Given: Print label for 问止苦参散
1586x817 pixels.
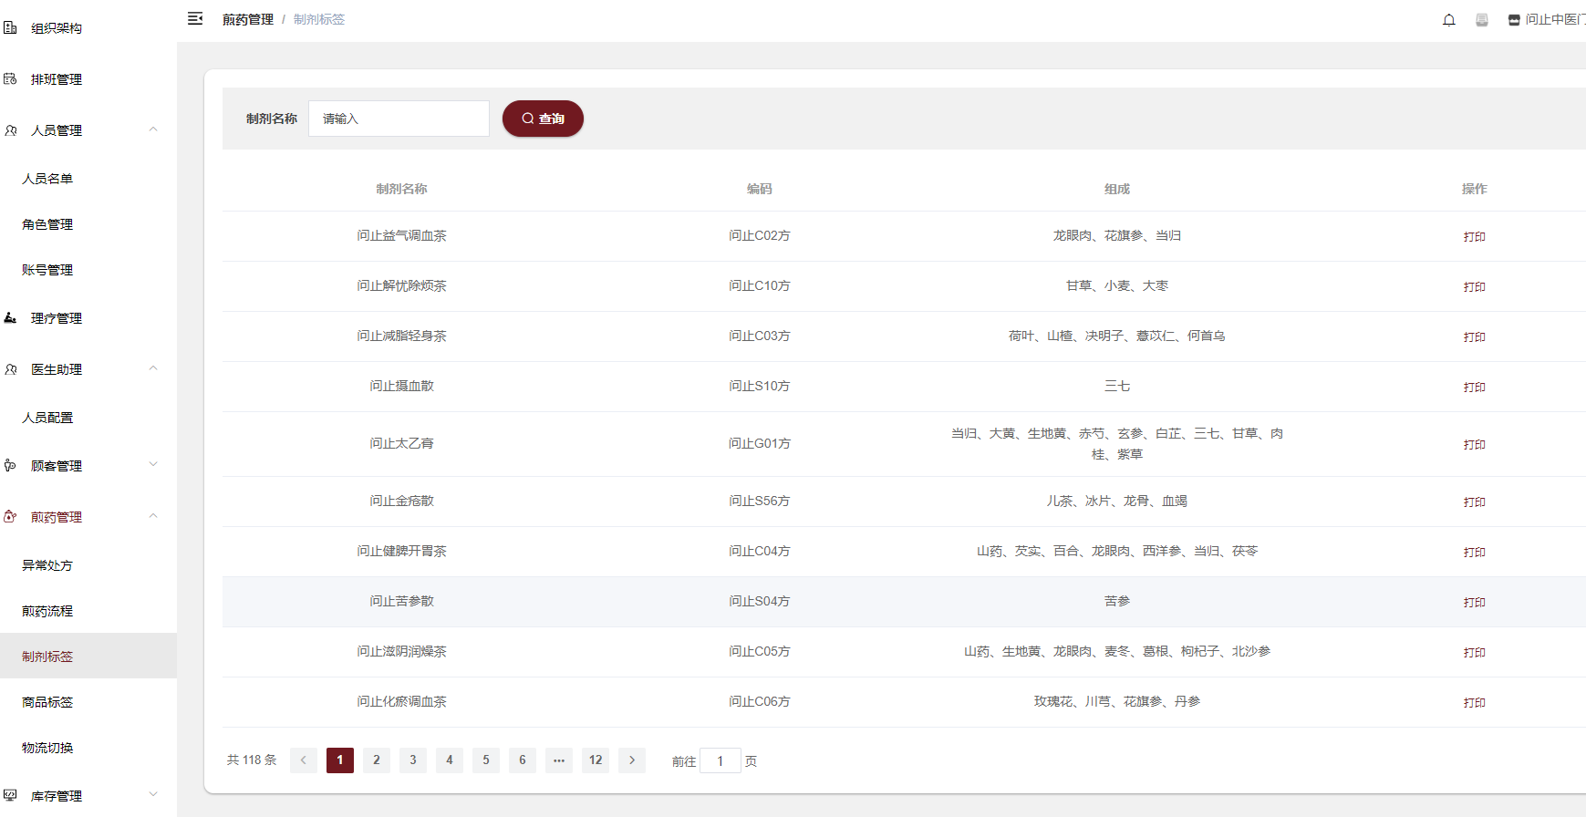Looking at the screenshot, I should tap(1474, 602).
